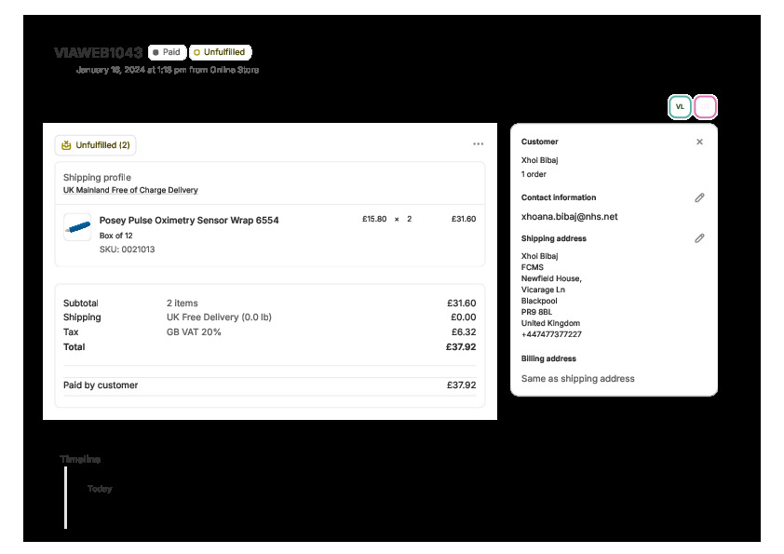
Task: Open the three-dots menu on Unfulfilled card
Action: [x=478, y=144]
